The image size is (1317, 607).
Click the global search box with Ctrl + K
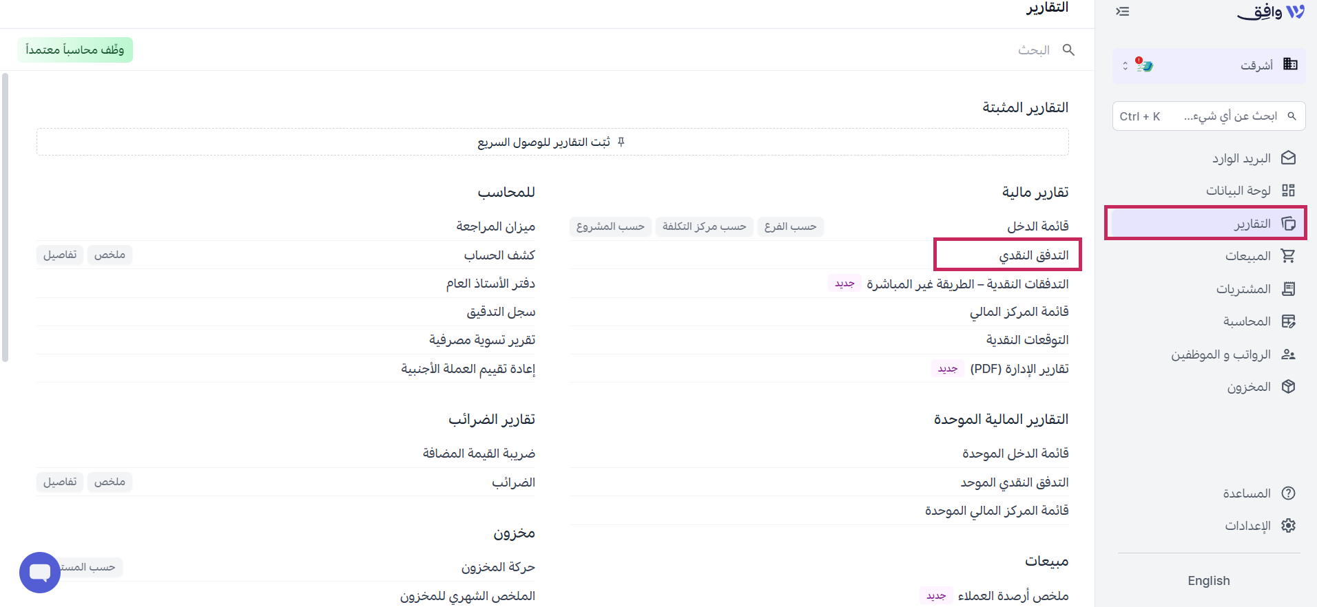pyautogui.click(x=1209, y=116)
